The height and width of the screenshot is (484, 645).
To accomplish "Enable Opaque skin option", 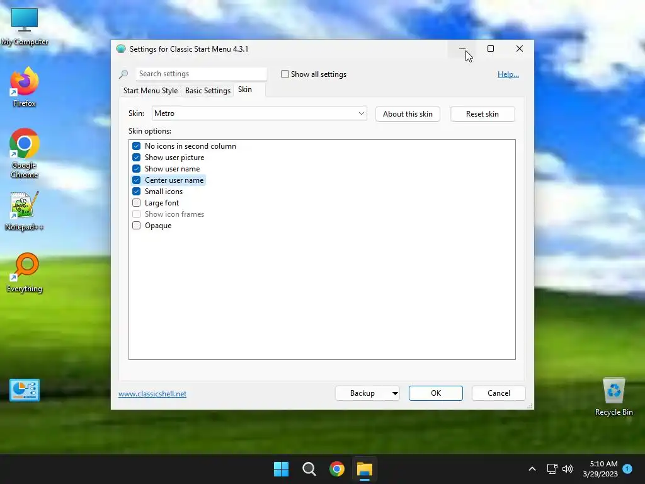I will click(136, 225).
